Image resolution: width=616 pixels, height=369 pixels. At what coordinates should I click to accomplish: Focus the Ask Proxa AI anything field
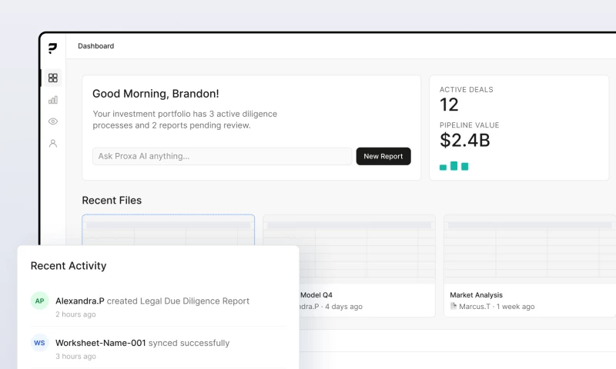tap(223, 156)
